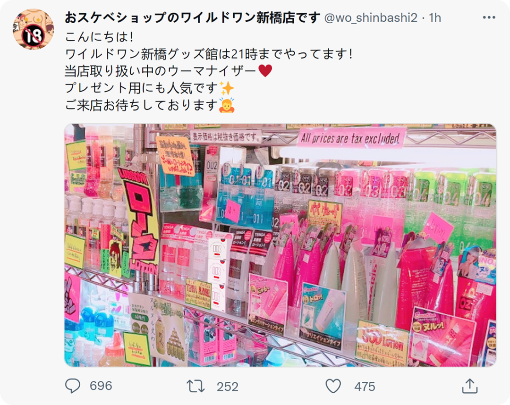Click the reply speech bubble icon
Image resolution: width=510 pixels, height=405 pixels.
[x=73, y=386]
